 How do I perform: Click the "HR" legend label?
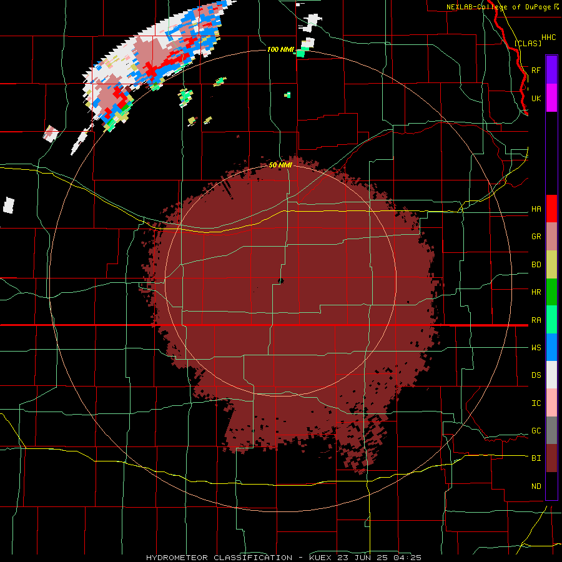point(536,292)
